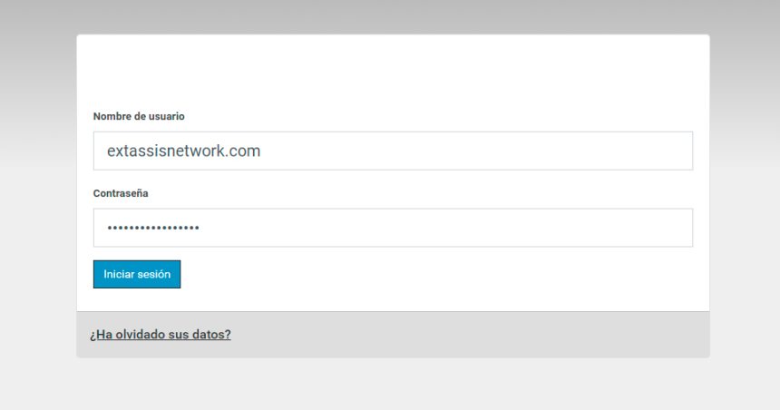Click the Nombre de usuario input field

tap(392, 151)
